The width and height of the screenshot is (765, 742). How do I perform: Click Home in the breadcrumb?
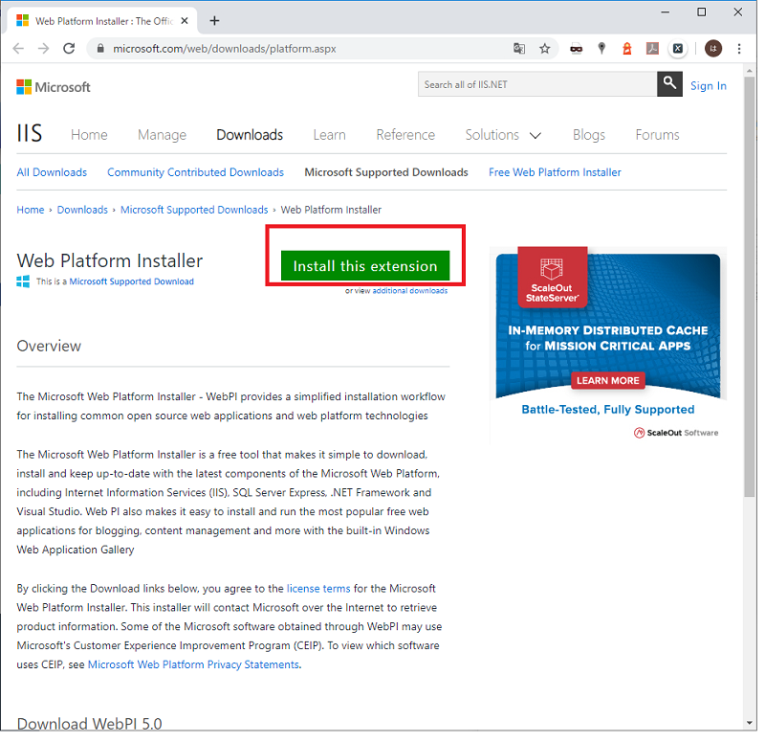(31, 210)
